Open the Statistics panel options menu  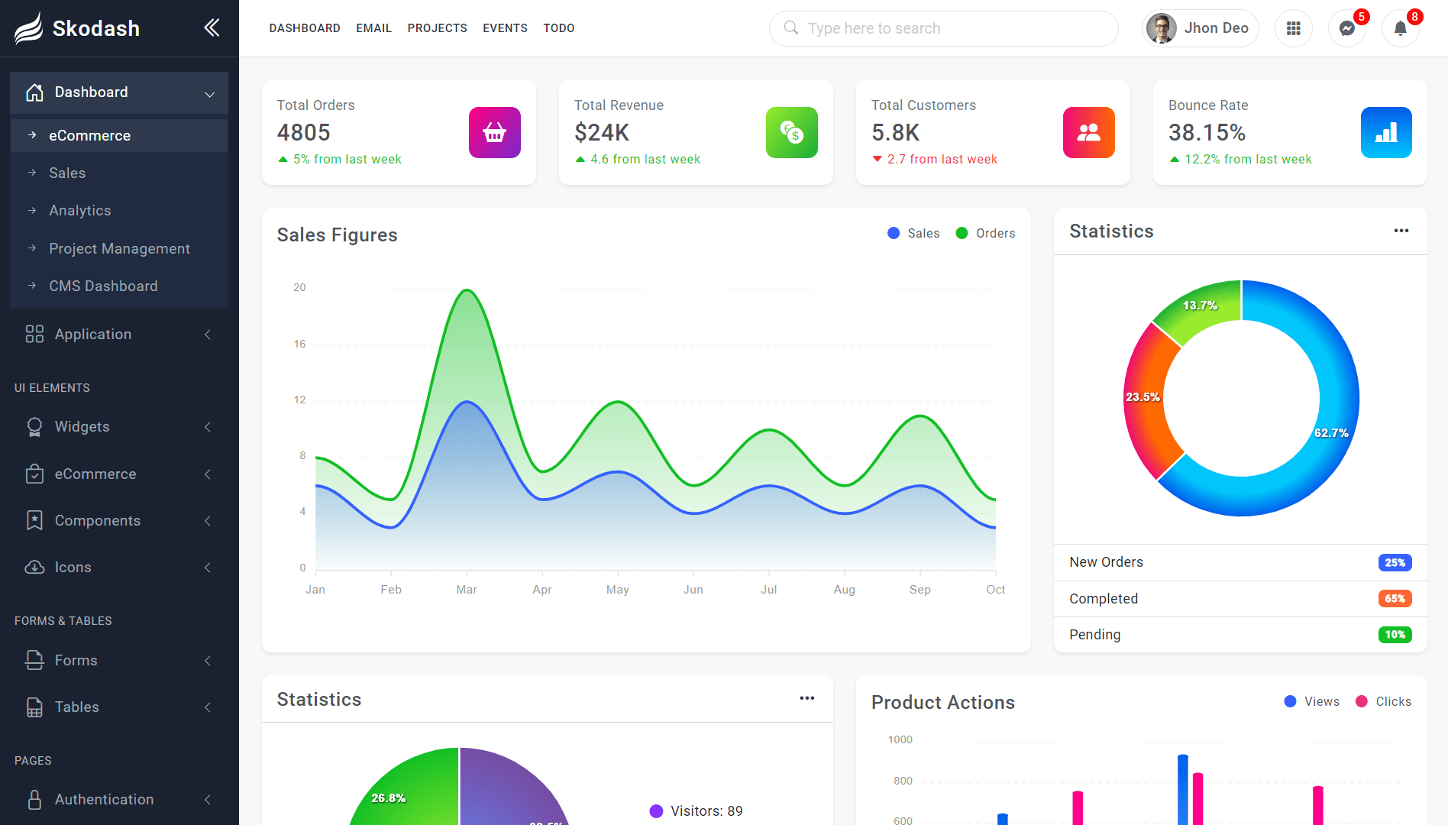[1401, 231]
